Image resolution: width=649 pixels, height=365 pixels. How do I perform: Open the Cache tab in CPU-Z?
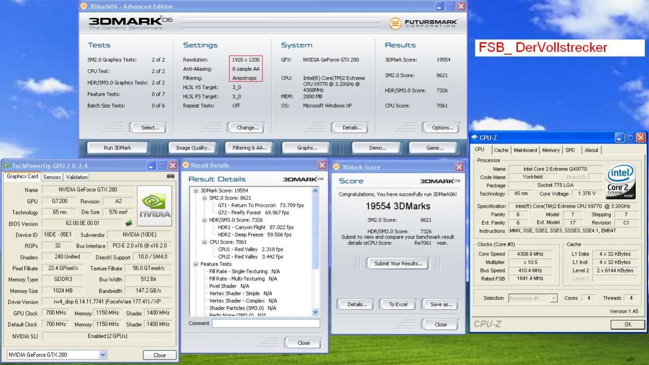(501, 150)
